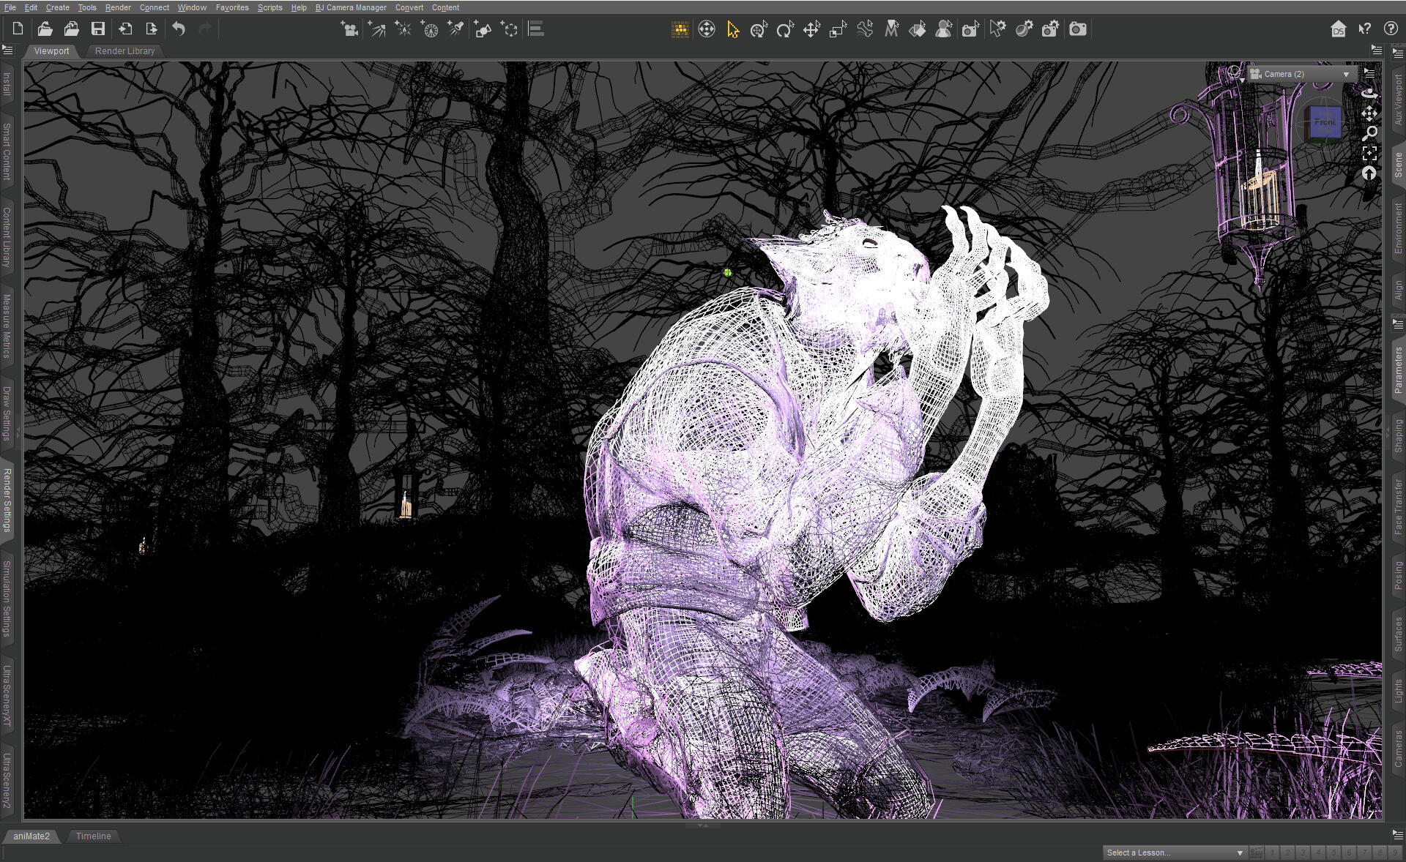The width and height of the screenshot is (1406, 862).
Task: Click the Render camera icon
Action: (x=1077, y=29)
